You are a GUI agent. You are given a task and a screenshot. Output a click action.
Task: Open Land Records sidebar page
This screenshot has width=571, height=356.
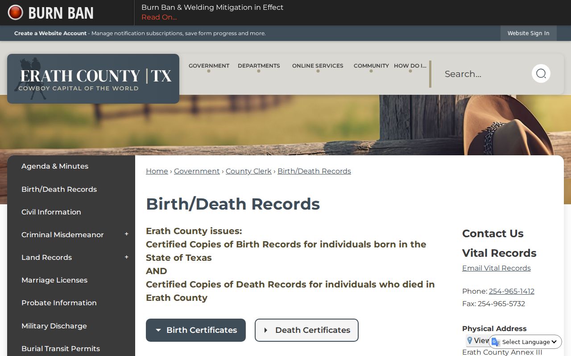pyautogui.click(x=46, y=257)
